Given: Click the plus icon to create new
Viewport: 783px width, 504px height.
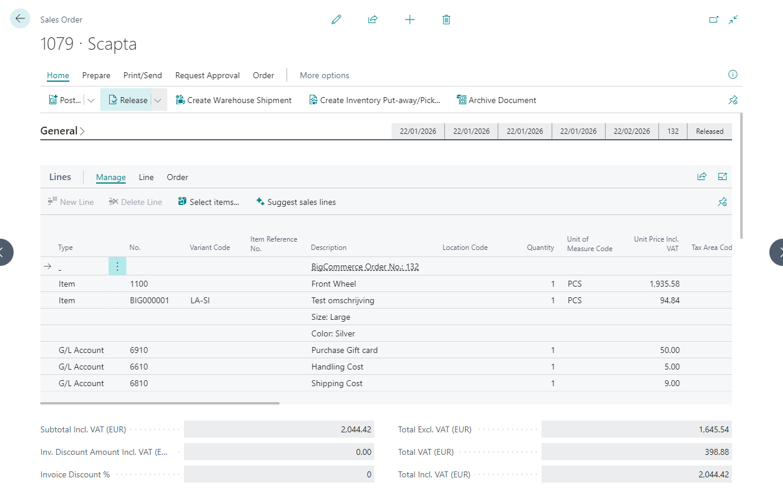Looking at the screenshot, I should pos(410,20).
